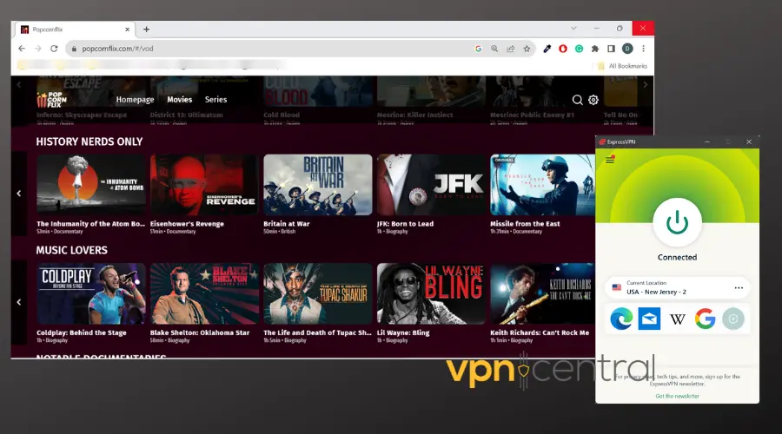Viewport: 782px width, 434px height.
Task: Click the Google icon in address bar
Action: (478, 49)
